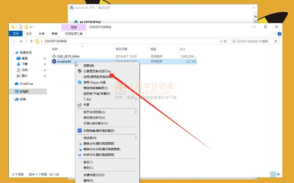Click new folder icon in quick access toolbar
Image resolution: width=294 pixels, height=183 pixels.
(x=26, y=27)
